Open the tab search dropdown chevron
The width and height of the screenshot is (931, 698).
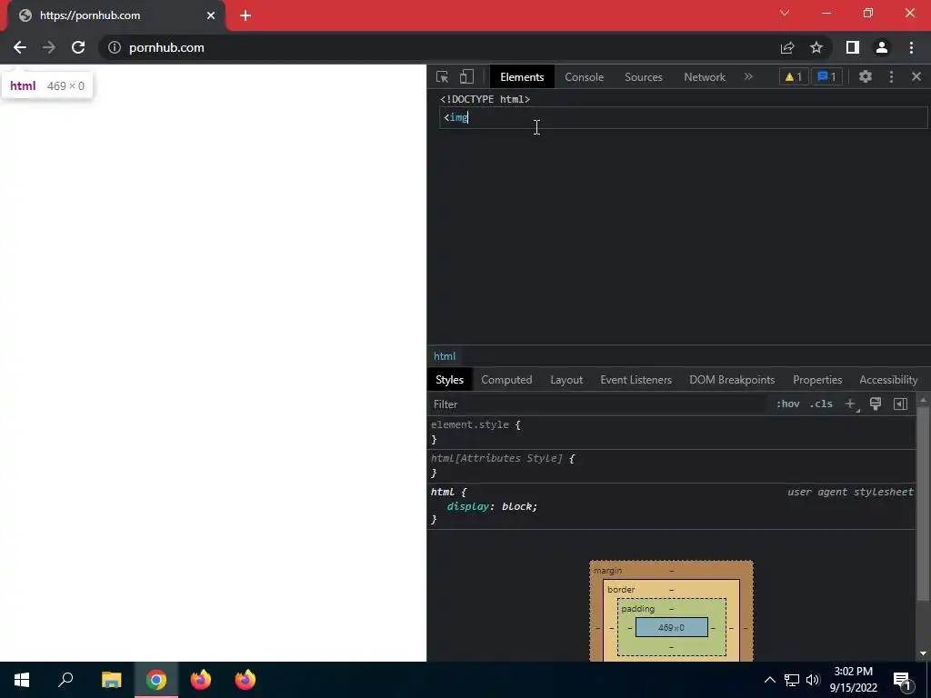point(785,13)
